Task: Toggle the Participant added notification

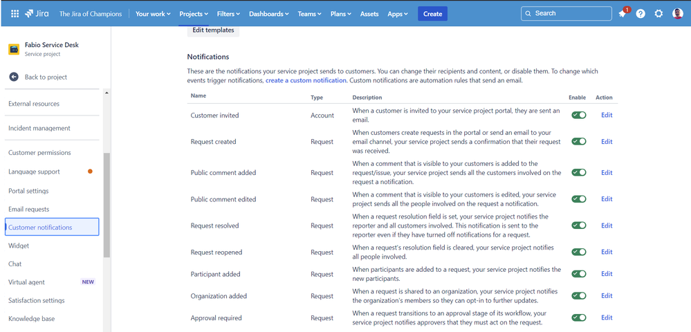Action: tap(579, 274)
